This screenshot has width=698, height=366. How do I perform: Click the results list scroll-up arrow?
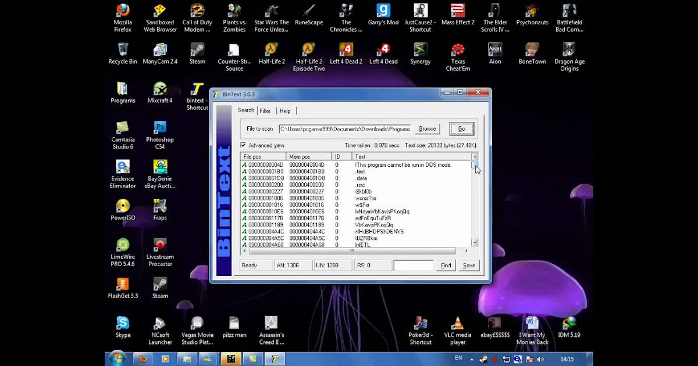[x=475, y=157]
